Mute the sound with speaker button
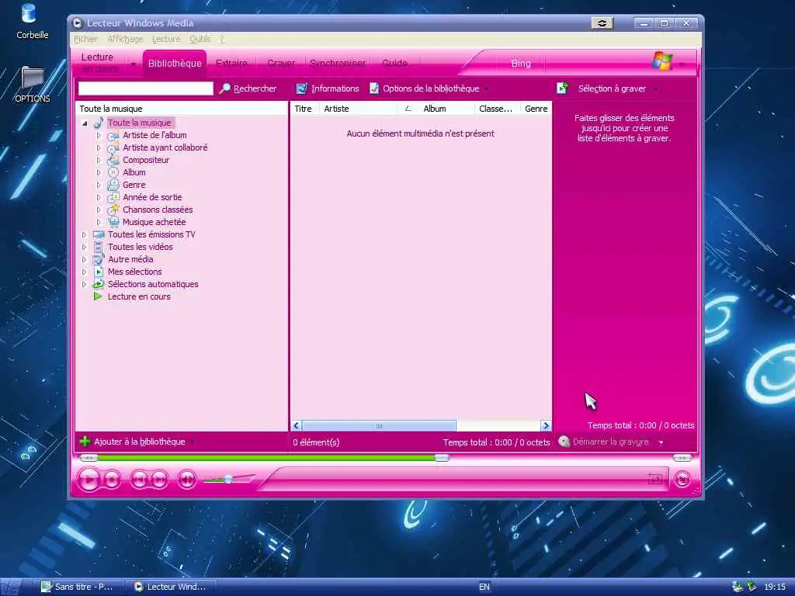 (186, 479)
